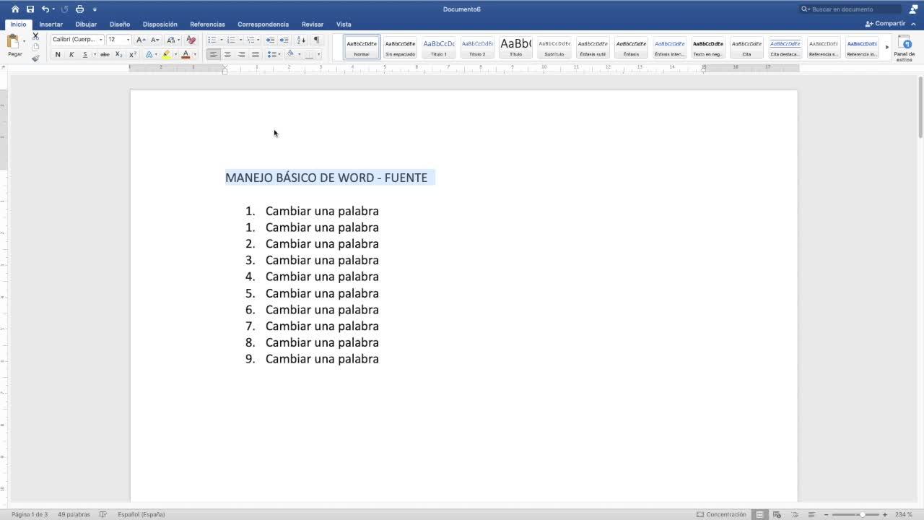Click the zoom out minus icon
The image size is (924, 520).
827,514
